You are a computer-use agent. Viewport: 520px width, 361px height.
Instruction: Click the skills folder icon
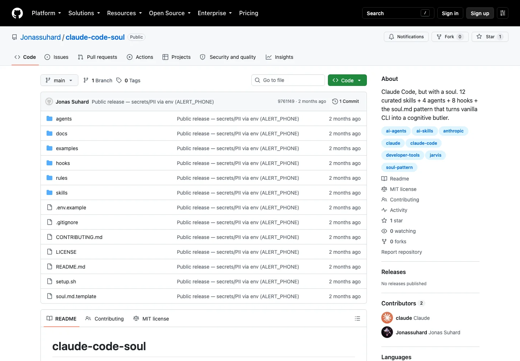(49, 192)
